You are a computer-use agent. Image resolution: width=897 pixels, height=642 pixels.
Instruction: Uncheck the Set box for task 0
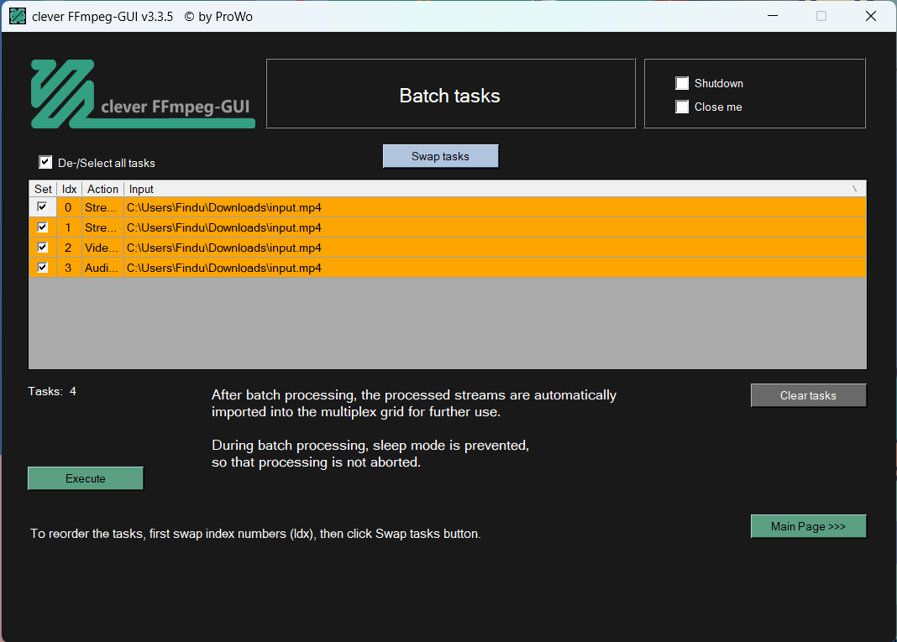(42, 207)
